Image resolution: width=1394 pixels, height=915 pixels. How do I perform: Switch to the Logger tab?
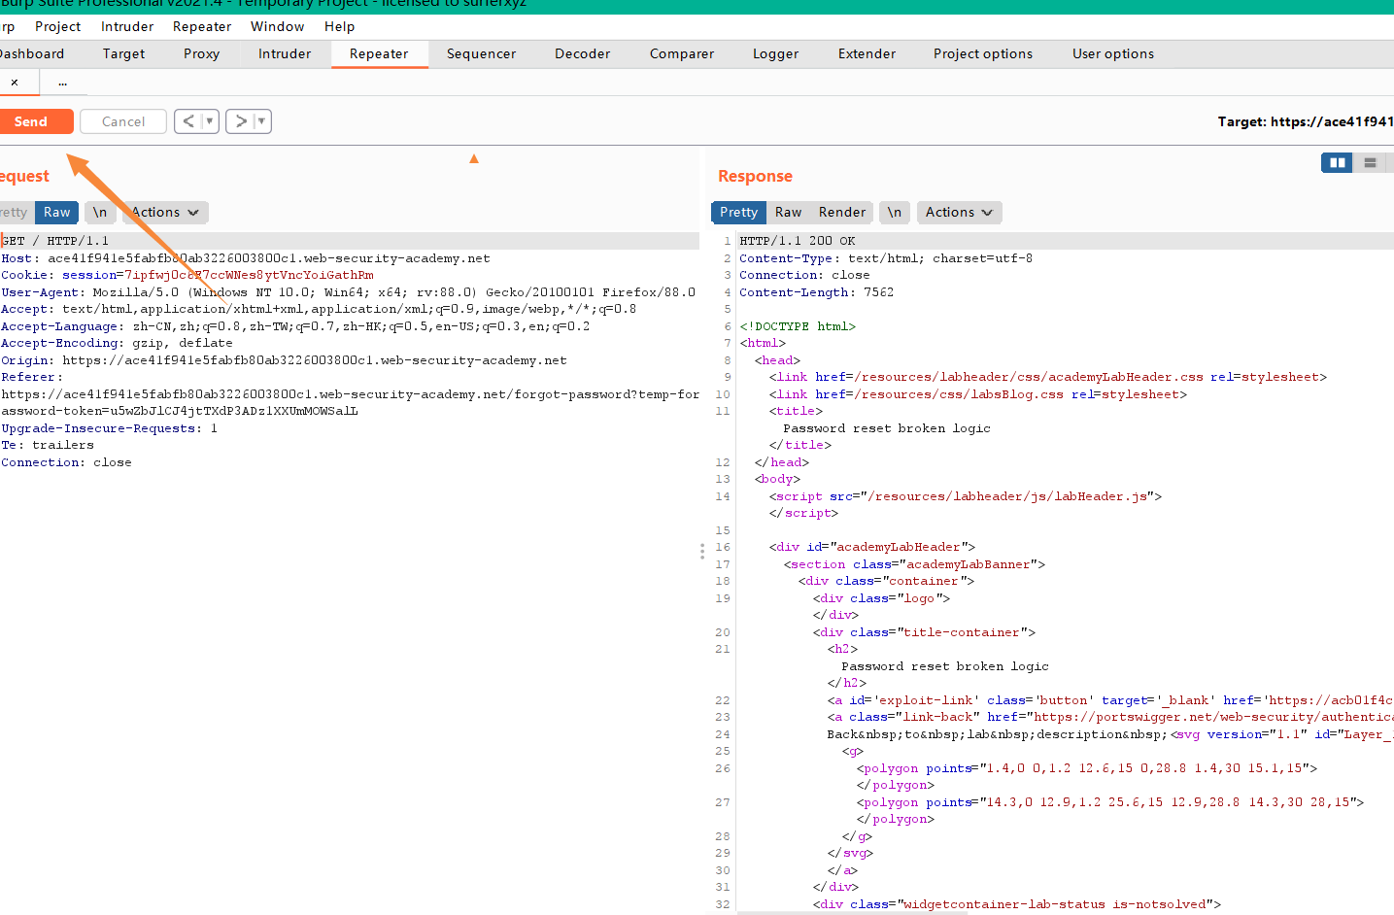[x=775, y=53]
